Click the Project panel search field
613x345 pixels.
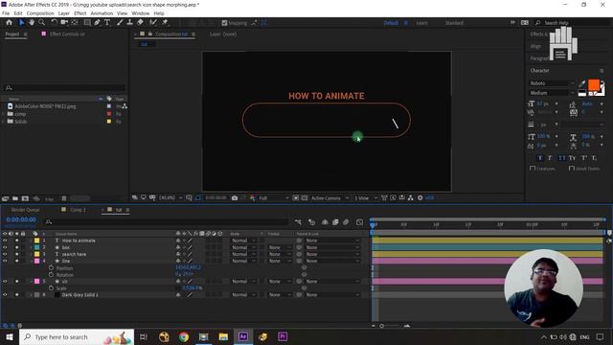pos(64,88)
